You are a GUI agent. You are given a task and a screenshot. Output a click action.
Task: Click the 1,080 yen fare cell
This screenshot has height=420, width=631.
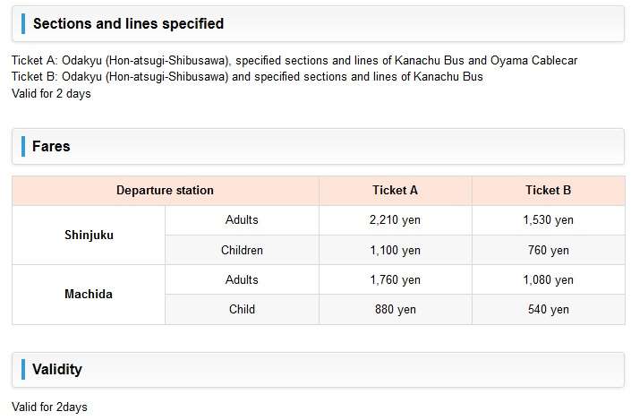[548, 279]
